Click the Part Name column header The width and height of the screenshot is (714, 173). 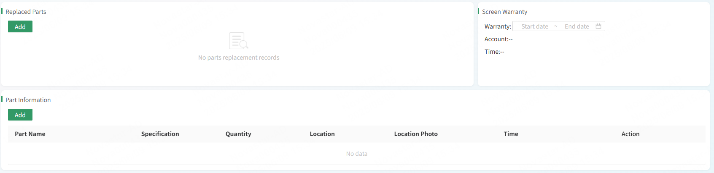30,134
